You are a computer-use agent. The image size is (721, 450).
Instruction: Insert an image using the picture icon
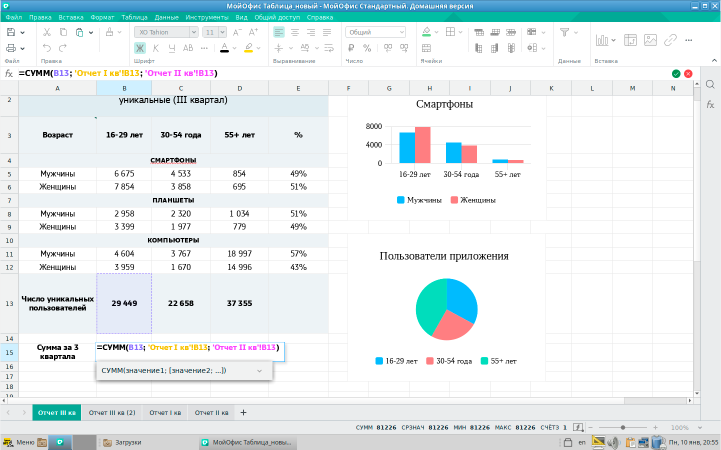[650, 40]
